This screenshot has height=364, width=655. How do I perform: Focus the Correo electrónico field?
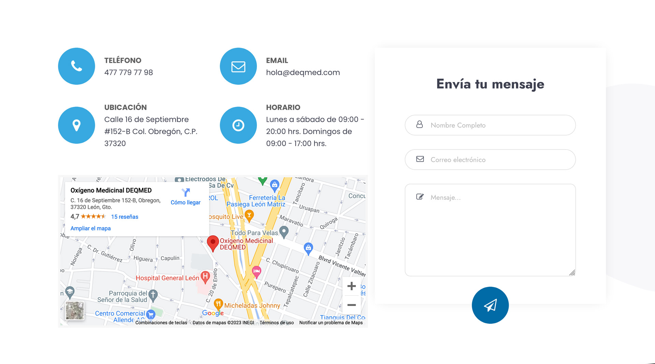[x=490, y=159]
